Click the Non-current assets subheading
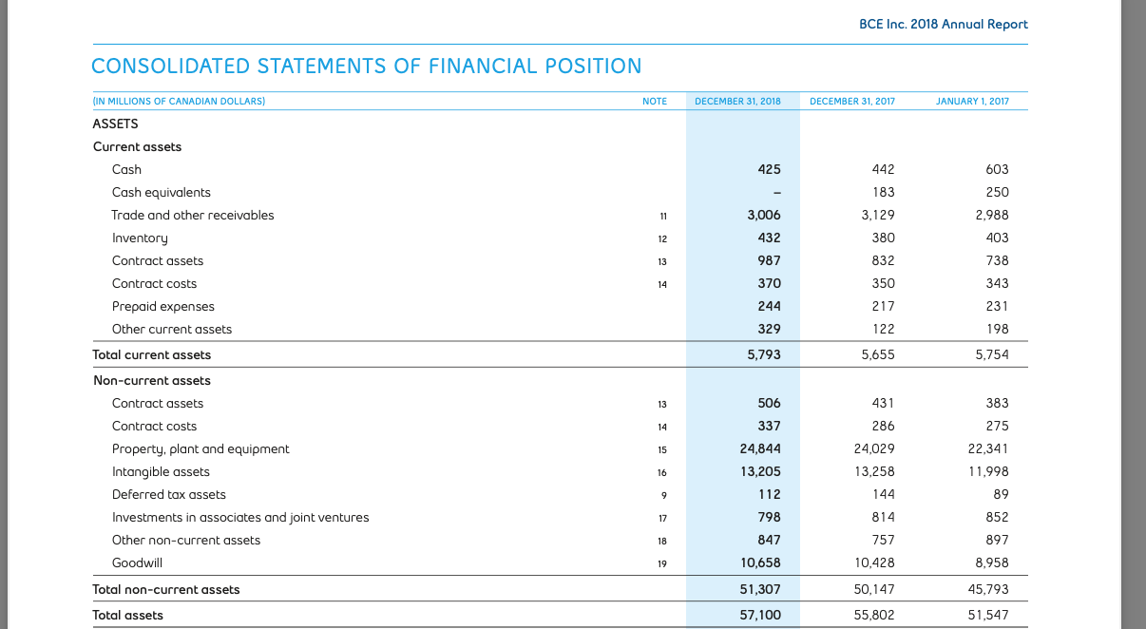Viewport: 1146px width, 629px height. click(152, 380)
